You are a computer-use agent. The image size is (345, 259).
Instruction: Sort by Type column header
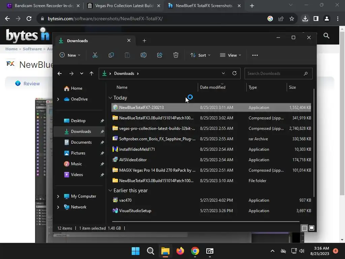tap(253, 87)
